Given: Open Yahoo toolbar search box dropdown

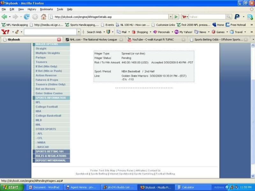Looking at the screenshot, I should click(x=79, y=32).
